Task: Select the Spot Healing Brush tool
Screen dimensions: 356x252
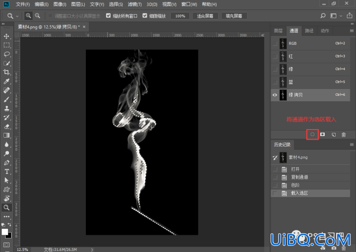Action: pos(7,90)
